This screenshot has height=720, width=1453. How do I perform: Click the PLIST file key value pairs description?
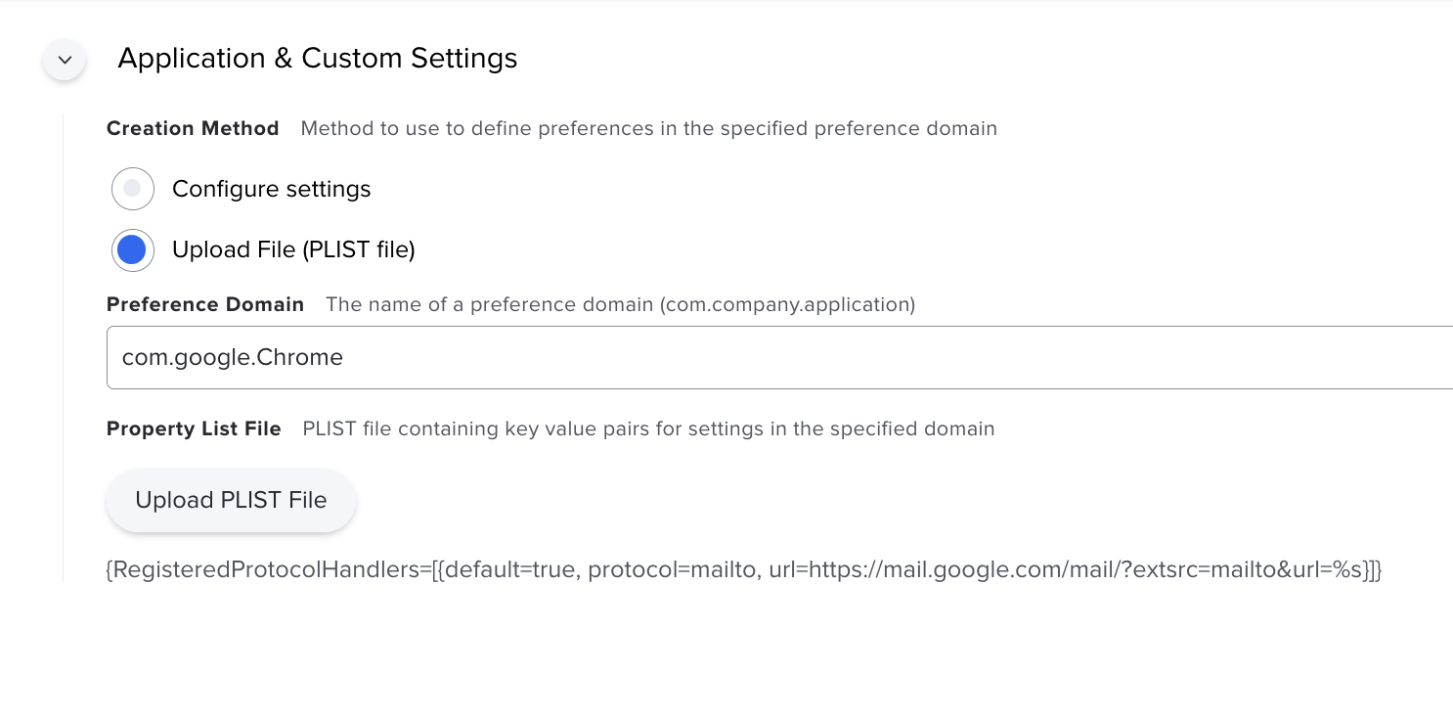tap(648, 428)
